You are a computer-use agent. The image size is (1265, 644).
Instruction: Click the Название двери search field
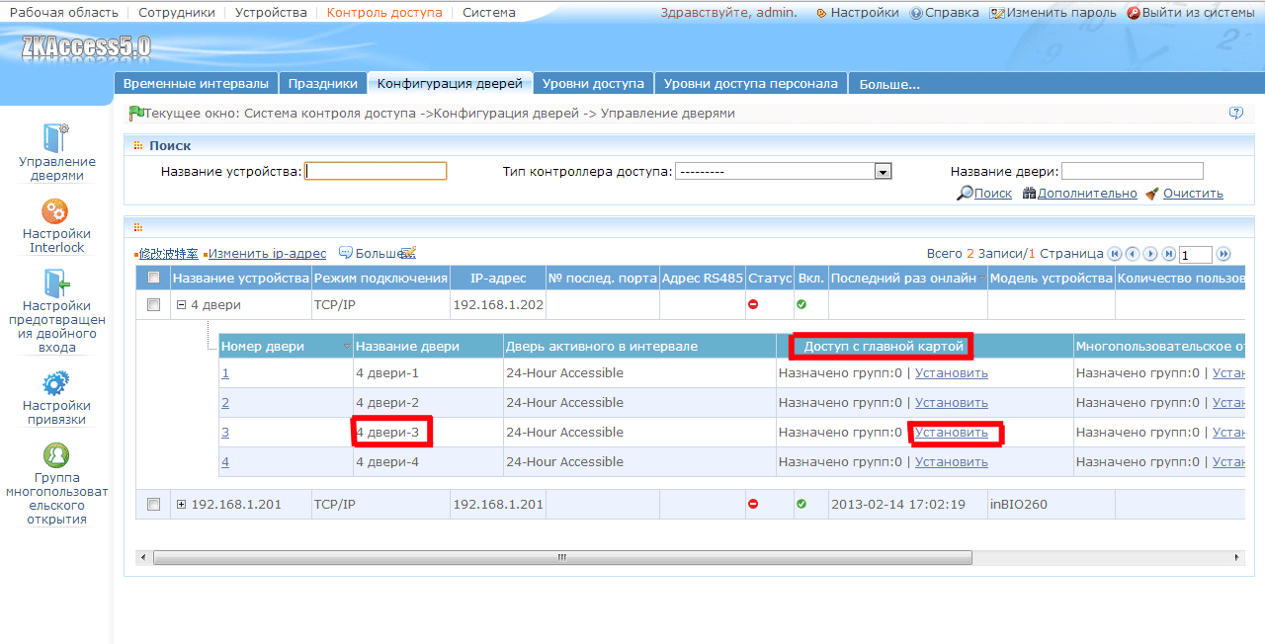pyautogui.click(x=1133, y=171)
